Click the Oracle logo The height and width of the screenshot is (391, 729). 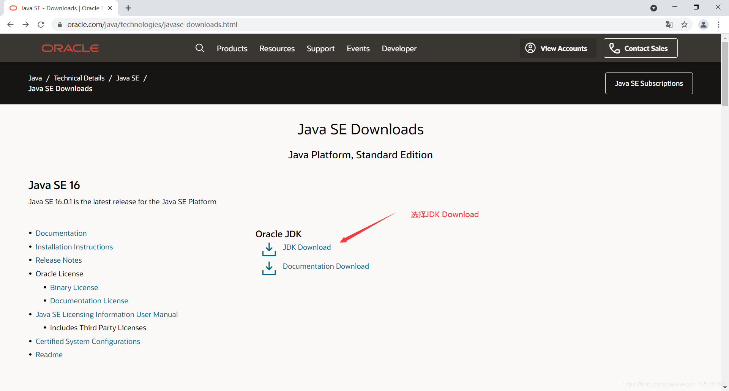tap(70, 48)
